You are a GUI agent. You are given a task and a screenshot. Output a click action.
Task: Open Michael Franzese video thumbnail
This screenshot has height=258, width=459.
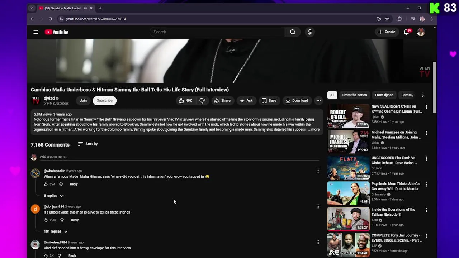(348, 141)
